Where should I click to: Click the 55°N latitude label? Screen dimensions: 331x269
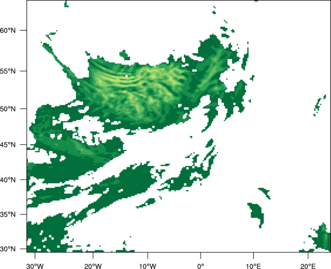point(8,71)
